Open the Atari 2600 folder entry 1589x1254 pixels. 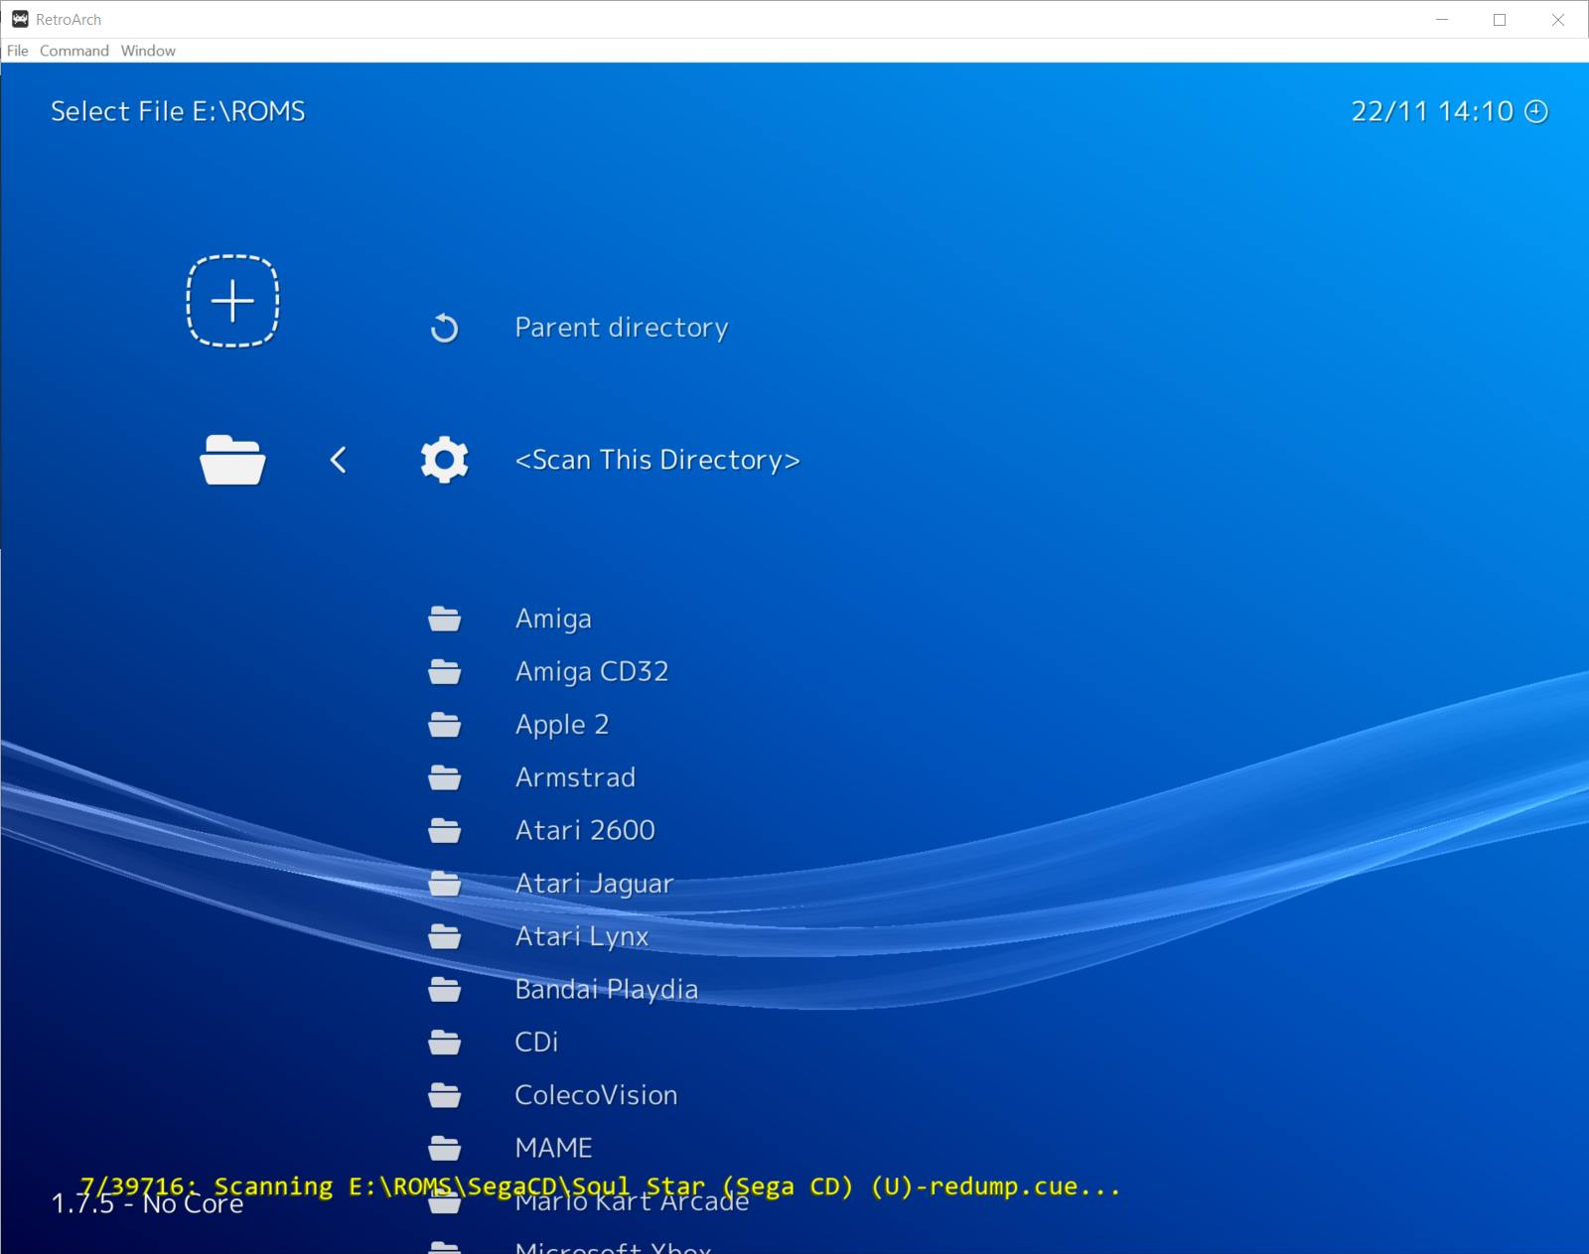585,830
